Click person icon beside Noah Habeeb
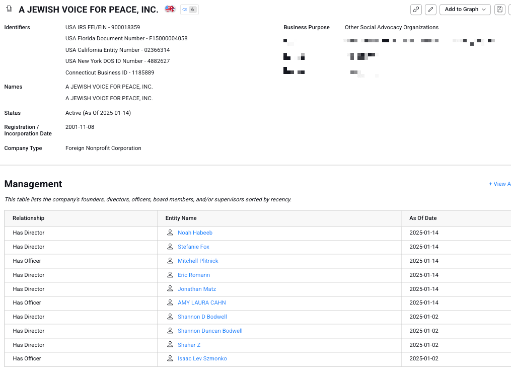The height and width of the screenshot is (375, 511). 170,233
